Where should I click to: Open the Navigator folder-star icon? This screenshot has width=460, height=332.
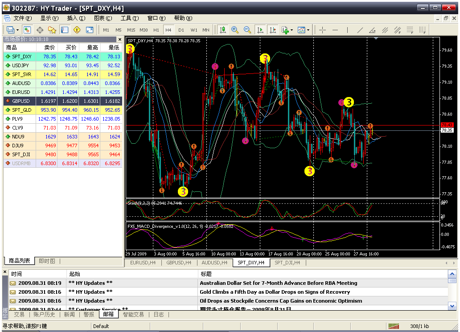pyautogui.click(x=52, y=30)
